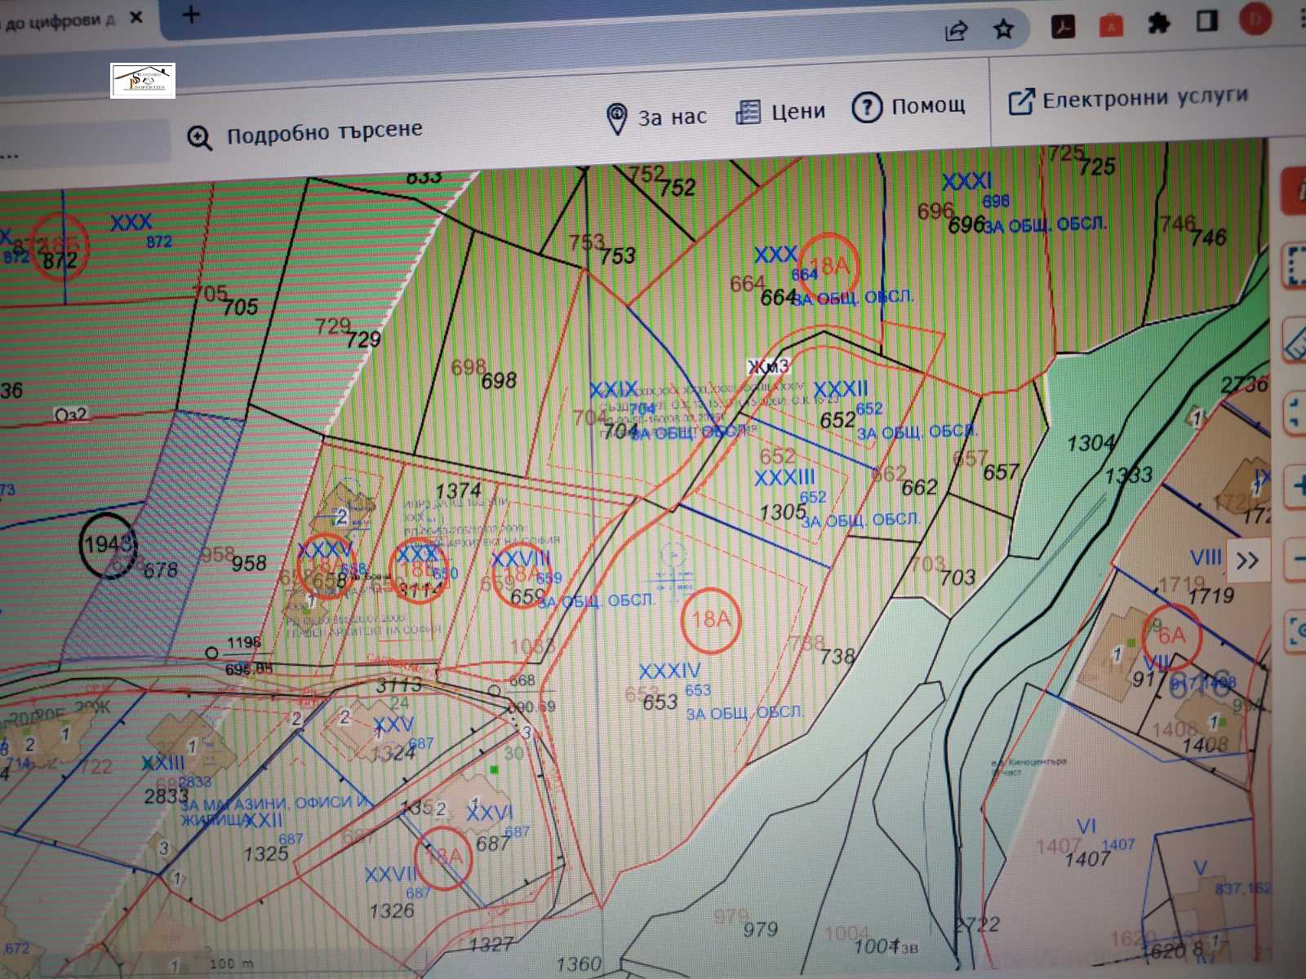This screenshot has height=979, width=1306.
Task: Click the Помощ help link
Action: [x=908, y=106]
